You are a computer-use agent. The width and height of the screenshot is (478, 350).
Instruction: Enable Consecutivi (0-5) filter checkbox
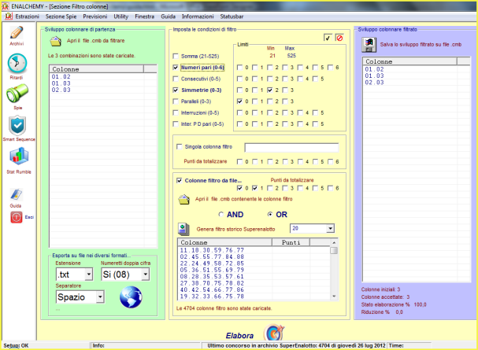[x=176, y=79]
